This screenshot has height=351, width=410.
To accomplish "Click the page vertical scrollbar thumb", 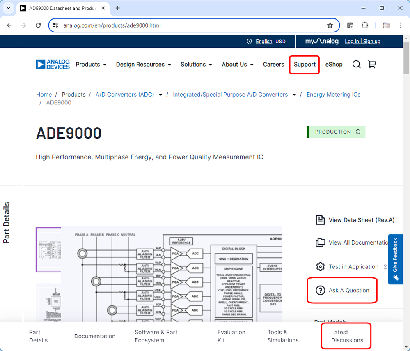I will point(406,58).
